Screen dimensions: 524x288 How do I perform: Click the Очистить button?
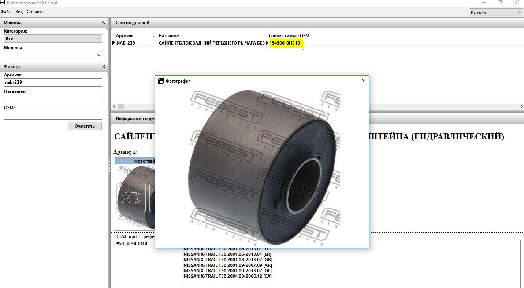pyautogui.click(x=85, y=126)
